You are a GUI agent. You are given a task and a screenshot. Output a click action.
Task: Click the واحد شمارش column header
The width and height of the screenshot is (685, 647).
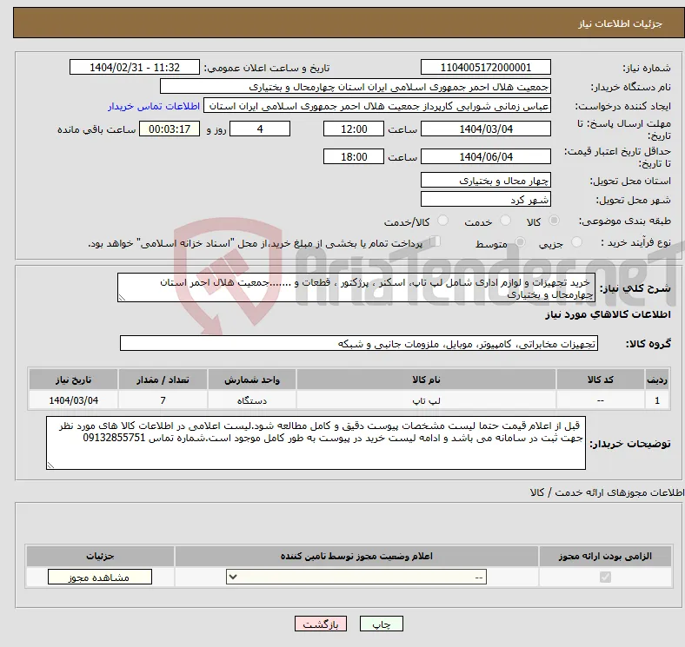coord(252,380)
